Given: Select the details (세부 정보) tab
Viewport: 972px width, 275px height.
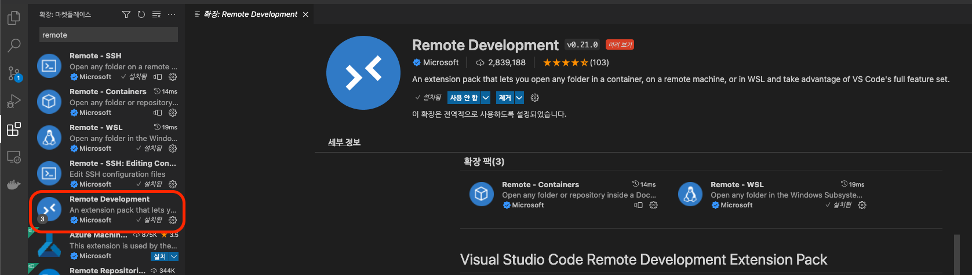Looking at the screenshot, I should [x=344, y=142].
